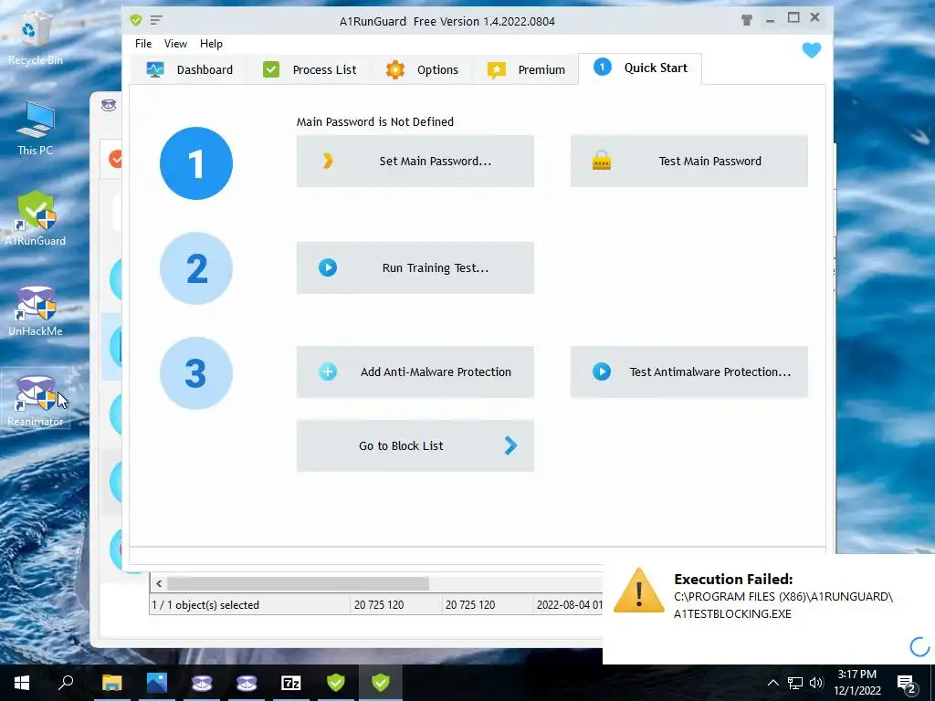This screenshot has height=701, width=935.
Task: Select the Quick Start tab
Action: 640,68
